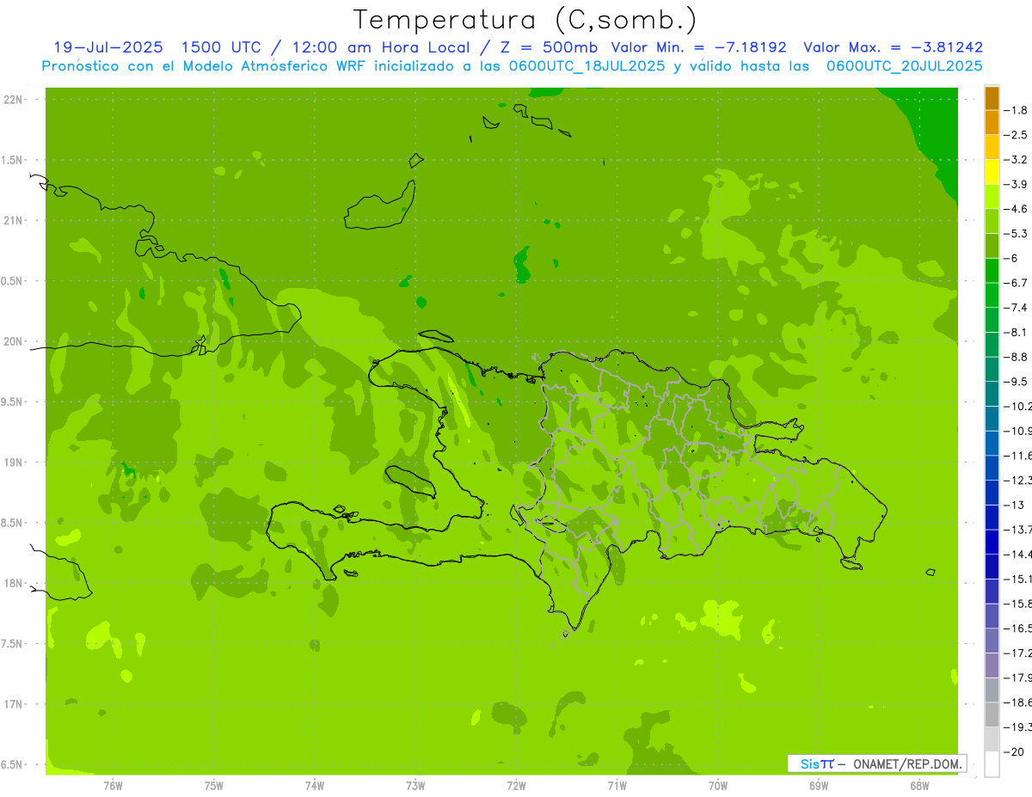Pick the white swatch below -20
This screenshot has width=1032, height=797.
coord(992,763)
